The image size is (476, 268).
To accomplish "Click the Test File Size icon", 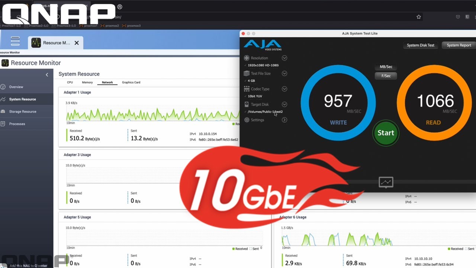I will pos(247,73).
